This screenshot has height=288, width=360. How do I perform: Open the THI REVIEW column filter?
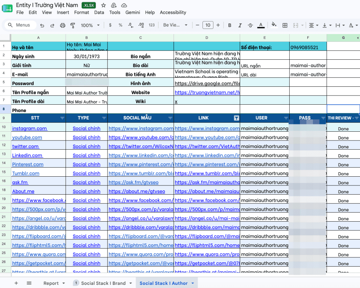356,118
